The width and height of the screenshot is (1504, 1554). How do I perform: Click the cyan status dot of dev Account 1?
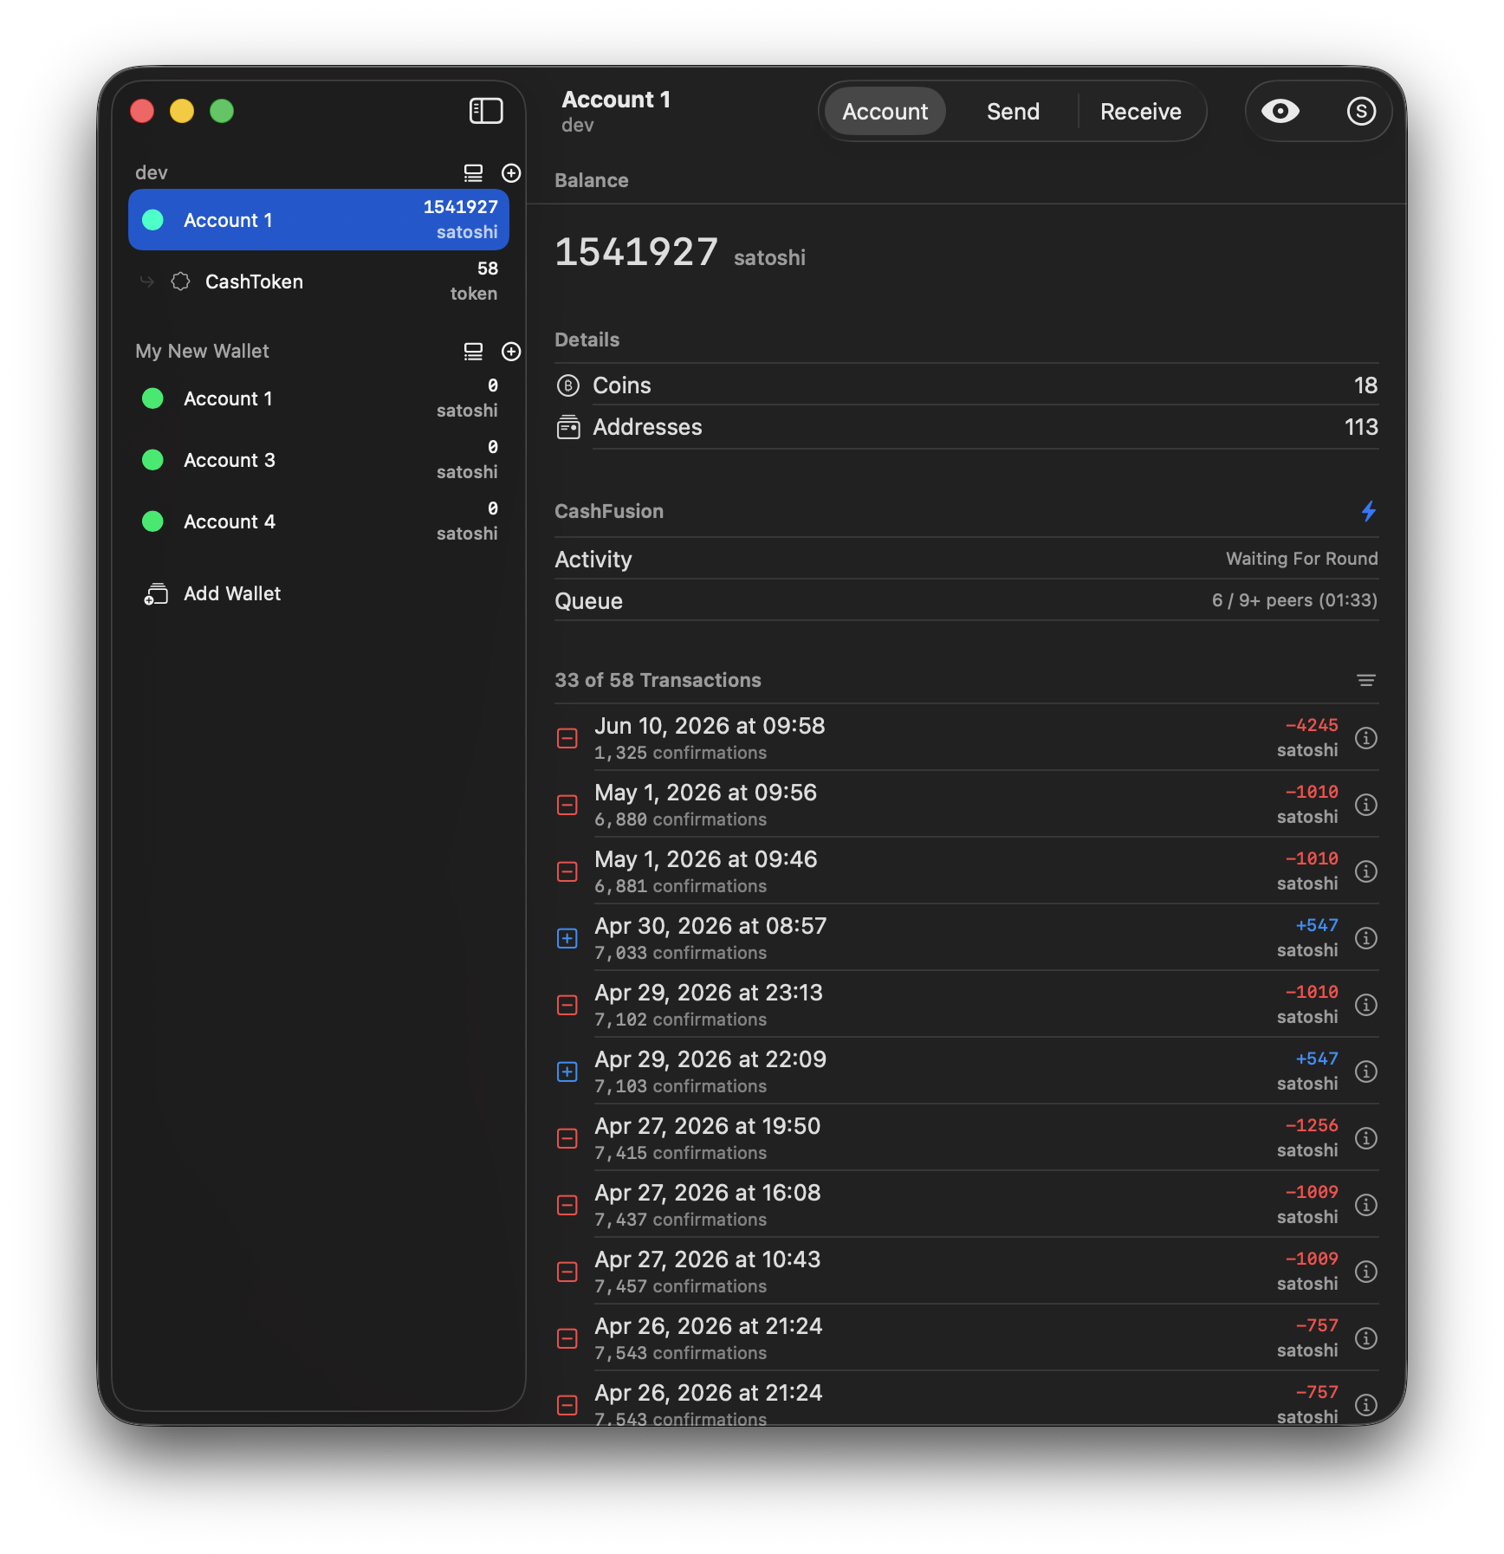pyautogui.click(x=152, y=219)
